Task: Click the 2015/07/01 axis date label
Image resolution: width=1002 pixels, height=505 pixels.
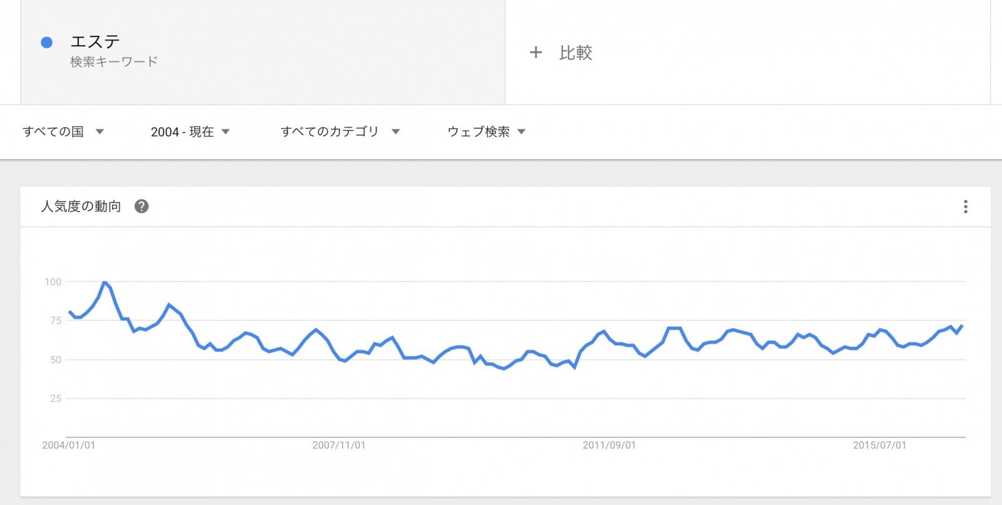Action: click(879, 446)
